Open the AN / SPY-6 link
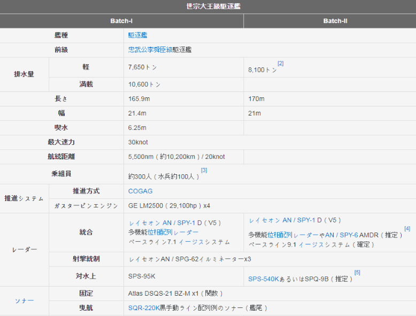 341,235
